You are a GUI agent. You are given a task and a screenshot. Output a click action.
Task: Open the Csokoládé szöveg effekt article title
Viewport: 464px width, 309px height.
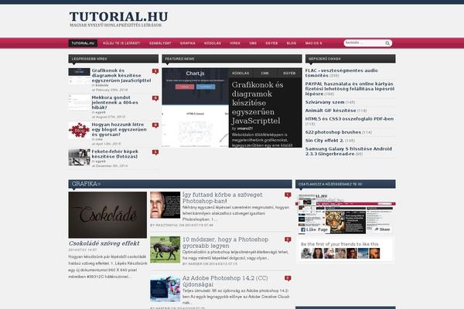[x=104, y=243]
